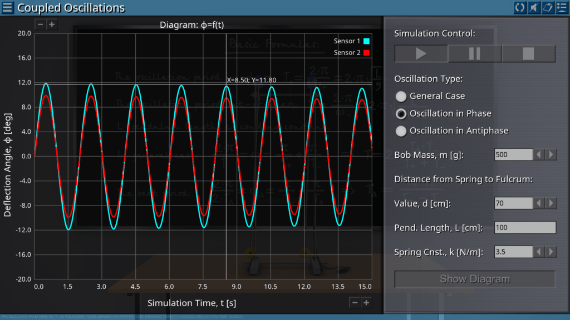Zoom out time axis with bottom minus
This screenshot has height=320, width=570.
tap(355, 302)
